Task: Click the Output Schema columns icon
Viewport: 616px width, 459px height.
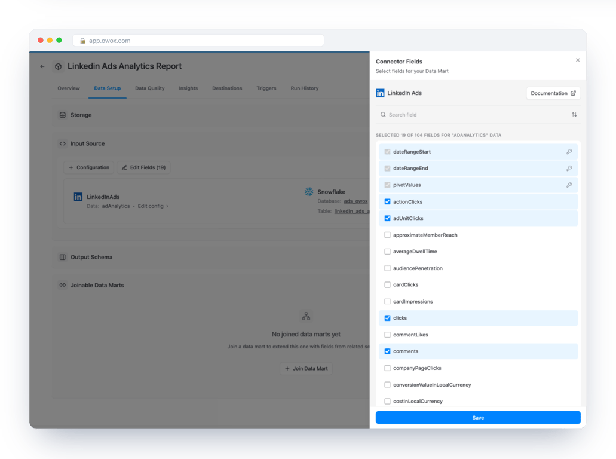Action: pos(63,258)
